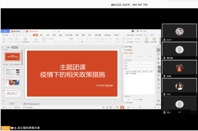Toggle the slides view pill in outline pane

pyautogui.click(x=15, y=47)
